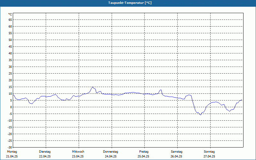256x160 pixels.
Task: Click the 35 y-axis label
Action: [x=10, y=60]
